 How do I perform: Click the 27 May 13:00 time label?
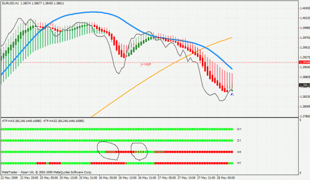[186, 178]
